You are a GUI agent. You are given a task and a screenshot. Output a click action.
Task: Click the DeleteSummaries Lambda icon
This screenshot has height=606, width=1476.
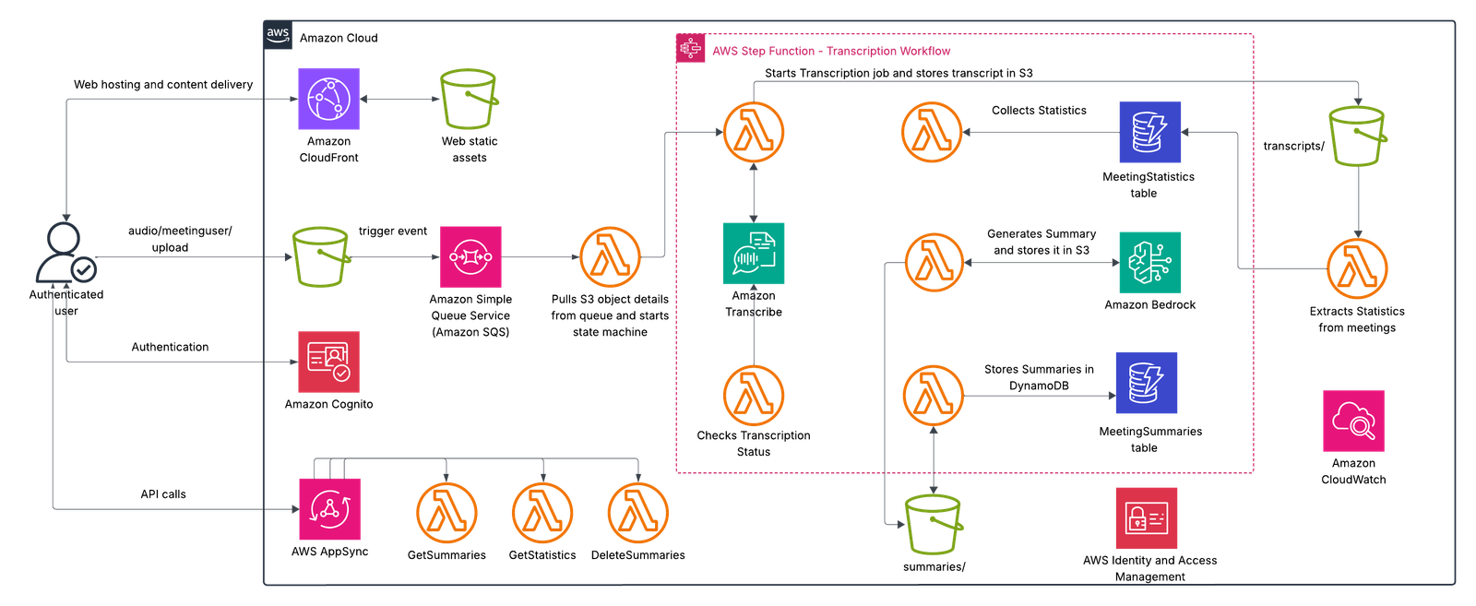tap(638, 513)
